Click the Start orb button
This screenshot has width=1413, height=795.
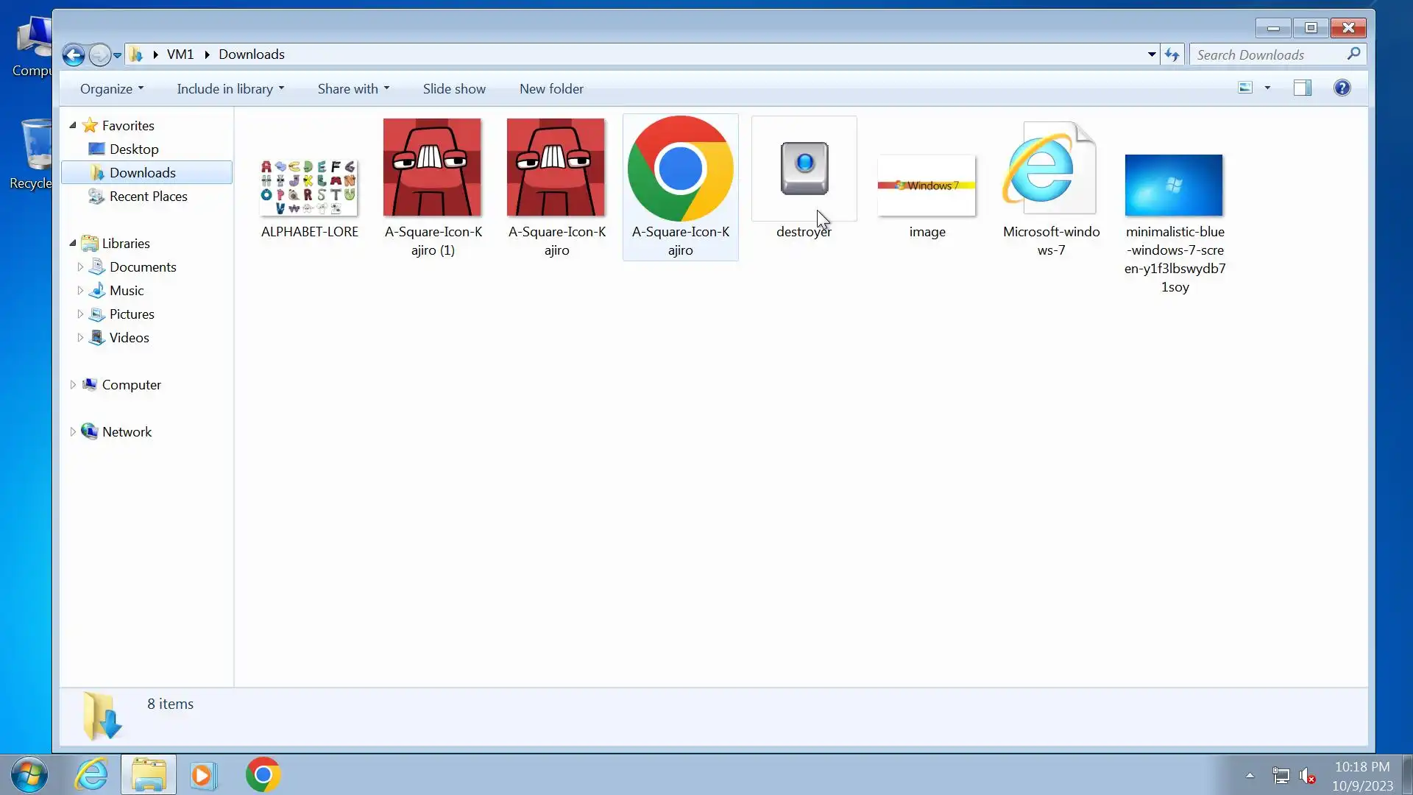[x=29, y=774]
